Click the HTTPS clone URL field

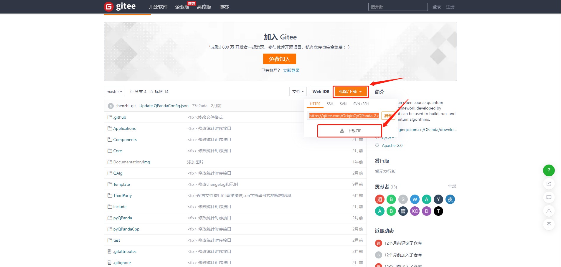click(343, 116)
